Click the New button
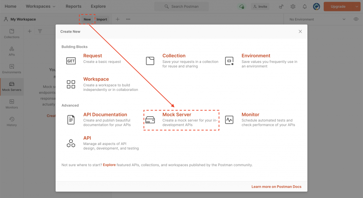The height and width of the screenshot is (198, 363). pyautogui.click(x=87, y=19)
